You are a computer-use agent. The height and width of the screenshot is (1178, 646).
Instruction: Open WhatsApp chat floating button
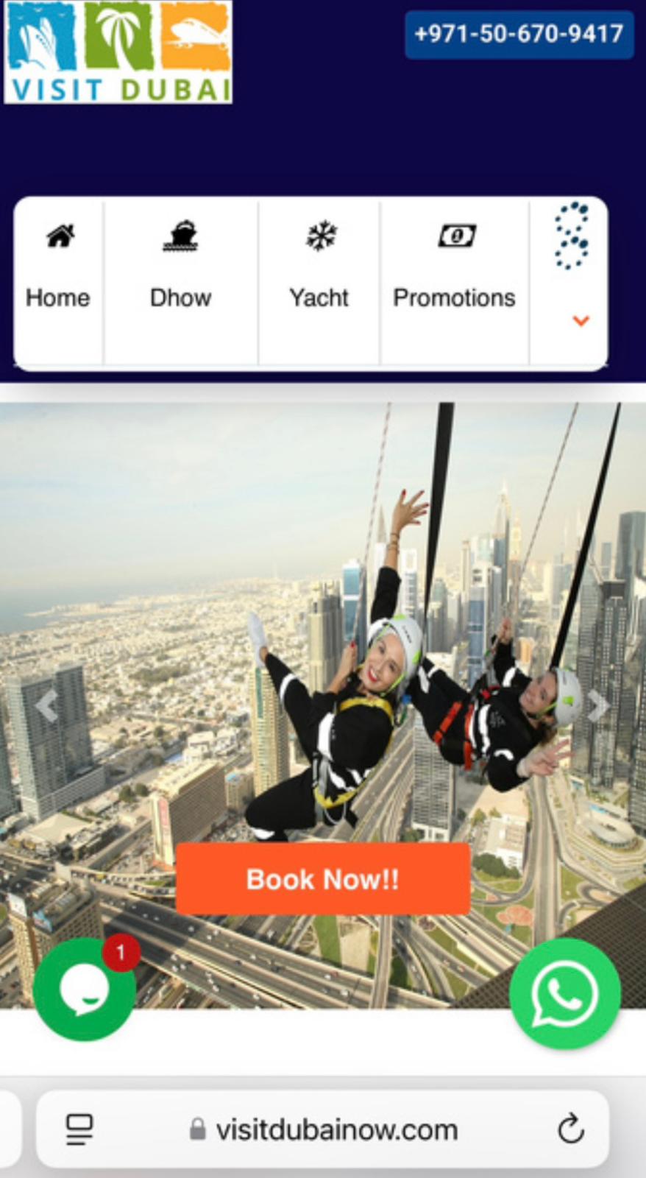[x=565, y=994]
